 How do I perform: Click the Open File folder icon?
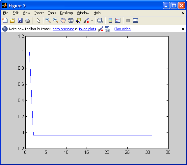pos(13,20)
